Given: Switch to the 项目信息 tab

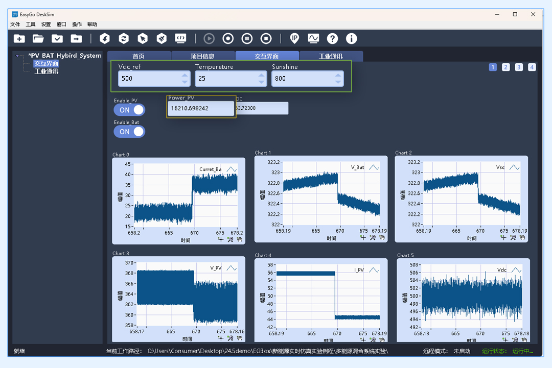Looking at the screenshot, I should (203, 56).
